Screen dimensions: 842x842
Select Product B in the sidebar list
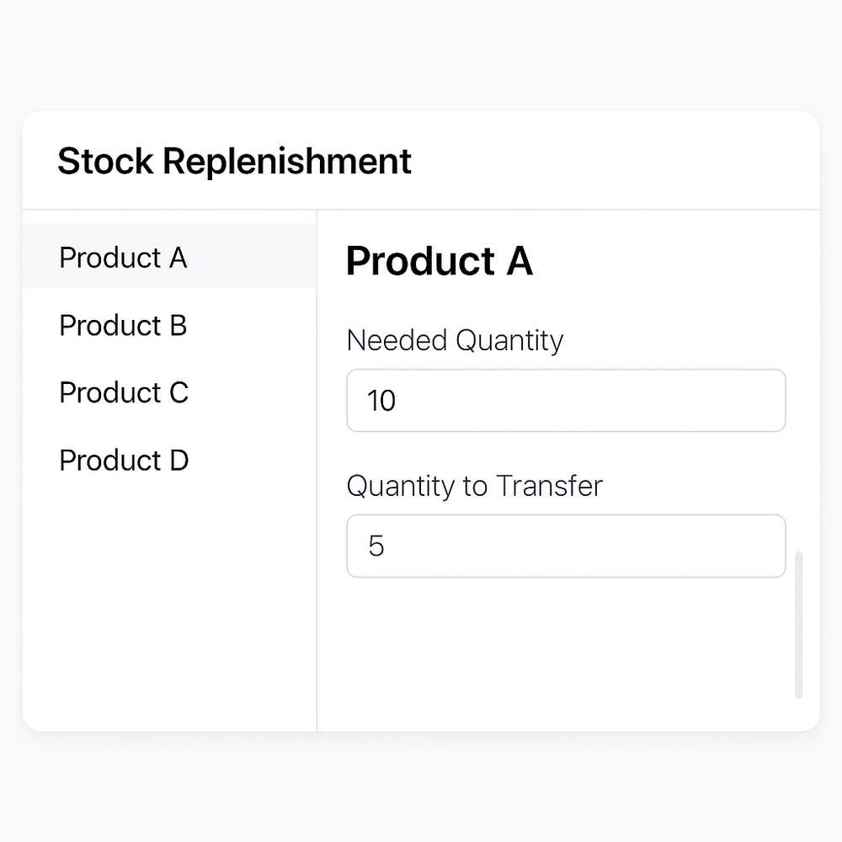[123, 326]
